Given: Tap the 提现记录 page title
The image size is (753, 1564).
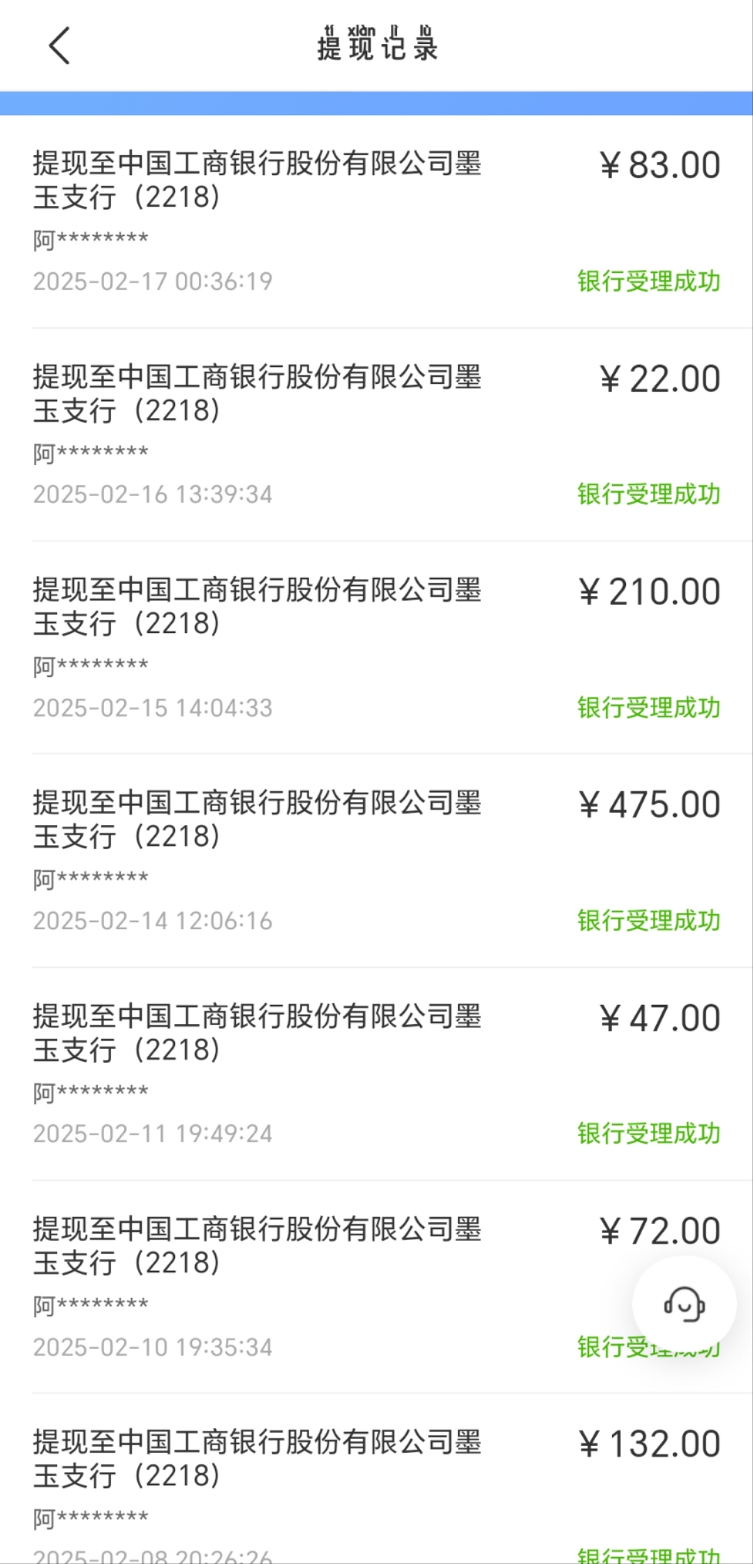Looking at the screenshot, I should click(x=378, y=45).
